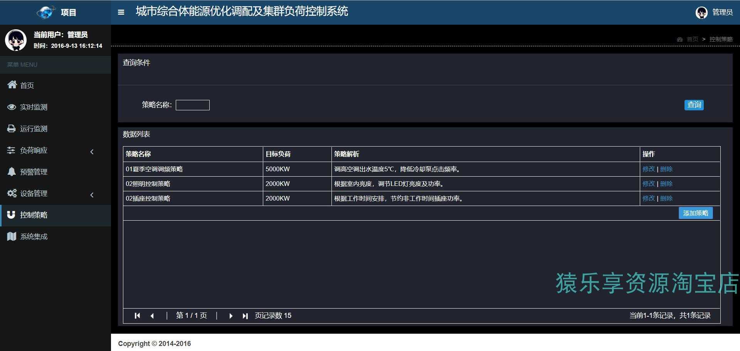Click 修改 for 02照明控制策略
The image size is (740, 351).
coord(649,184)
